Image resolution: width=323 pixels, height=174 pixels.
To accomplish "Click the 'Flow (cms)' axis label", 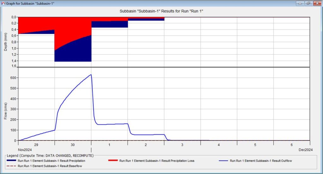I will (6, 104).
